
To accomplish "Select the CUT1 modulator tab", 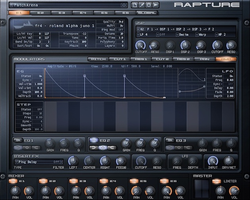I will 120,59.
